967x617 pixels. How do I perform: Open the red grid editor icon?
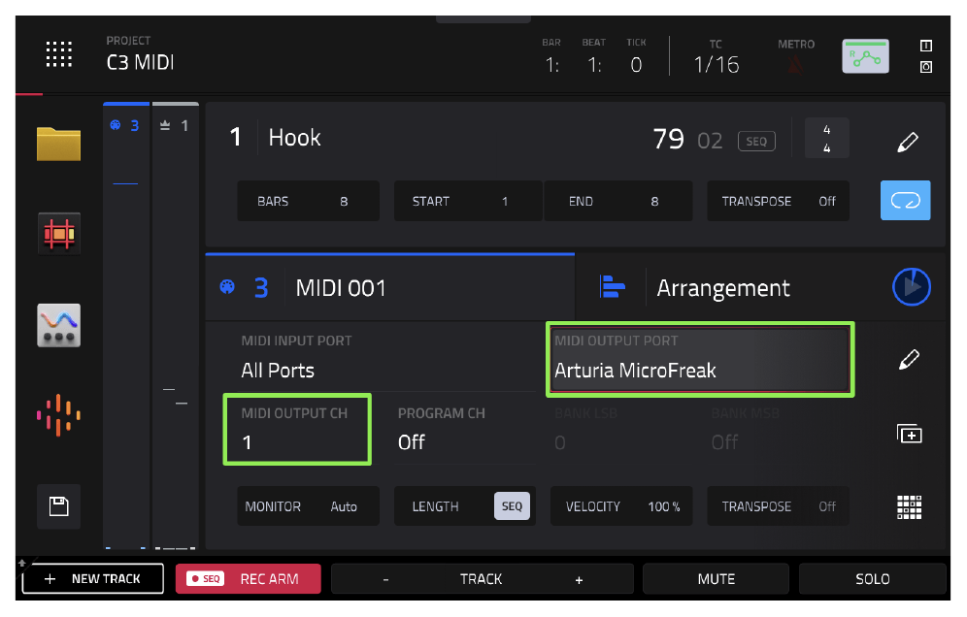(x=58, y=234)
